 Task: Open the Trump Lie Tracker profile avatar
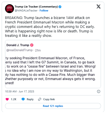pyautogui.click(x=10, y=9)
